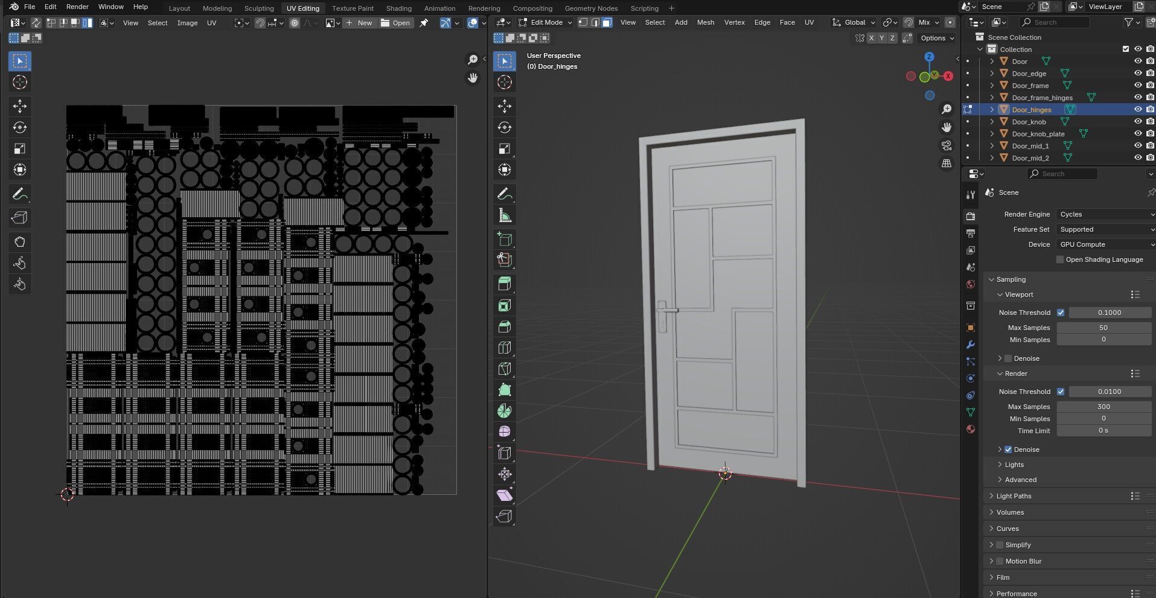The width and height of the screenshot is (1156, 598).
Task: Hide Door_knob in viewport
Action: [x=1138, y=122]
